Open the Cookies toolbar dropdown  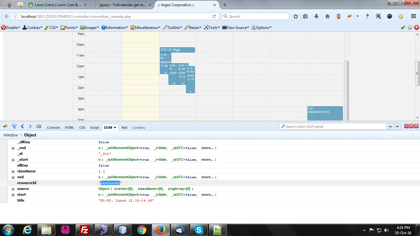(x=32, y=28)
